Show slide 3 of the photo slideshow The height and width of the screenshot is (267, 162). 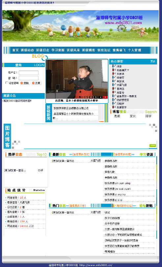pyautogui.click(x=96, y=97)
